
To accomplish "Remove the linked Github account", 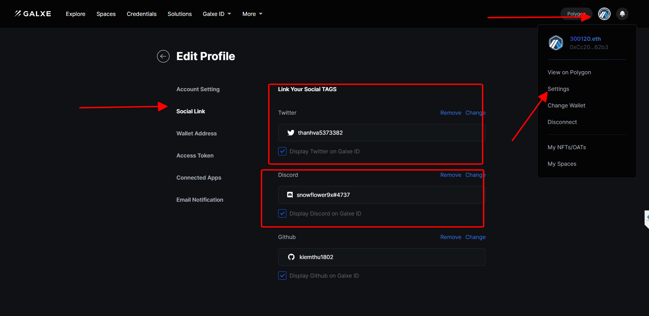I will (x=451, y=237).
